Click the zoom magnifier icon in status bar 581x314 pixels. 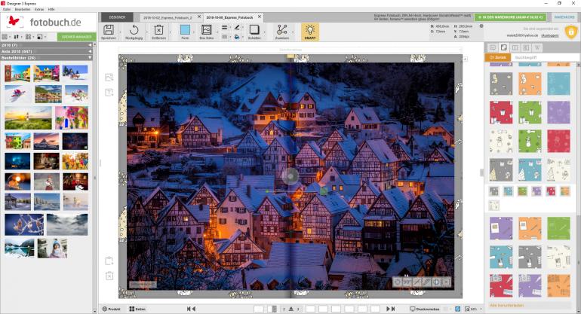(x=468, y=309)
